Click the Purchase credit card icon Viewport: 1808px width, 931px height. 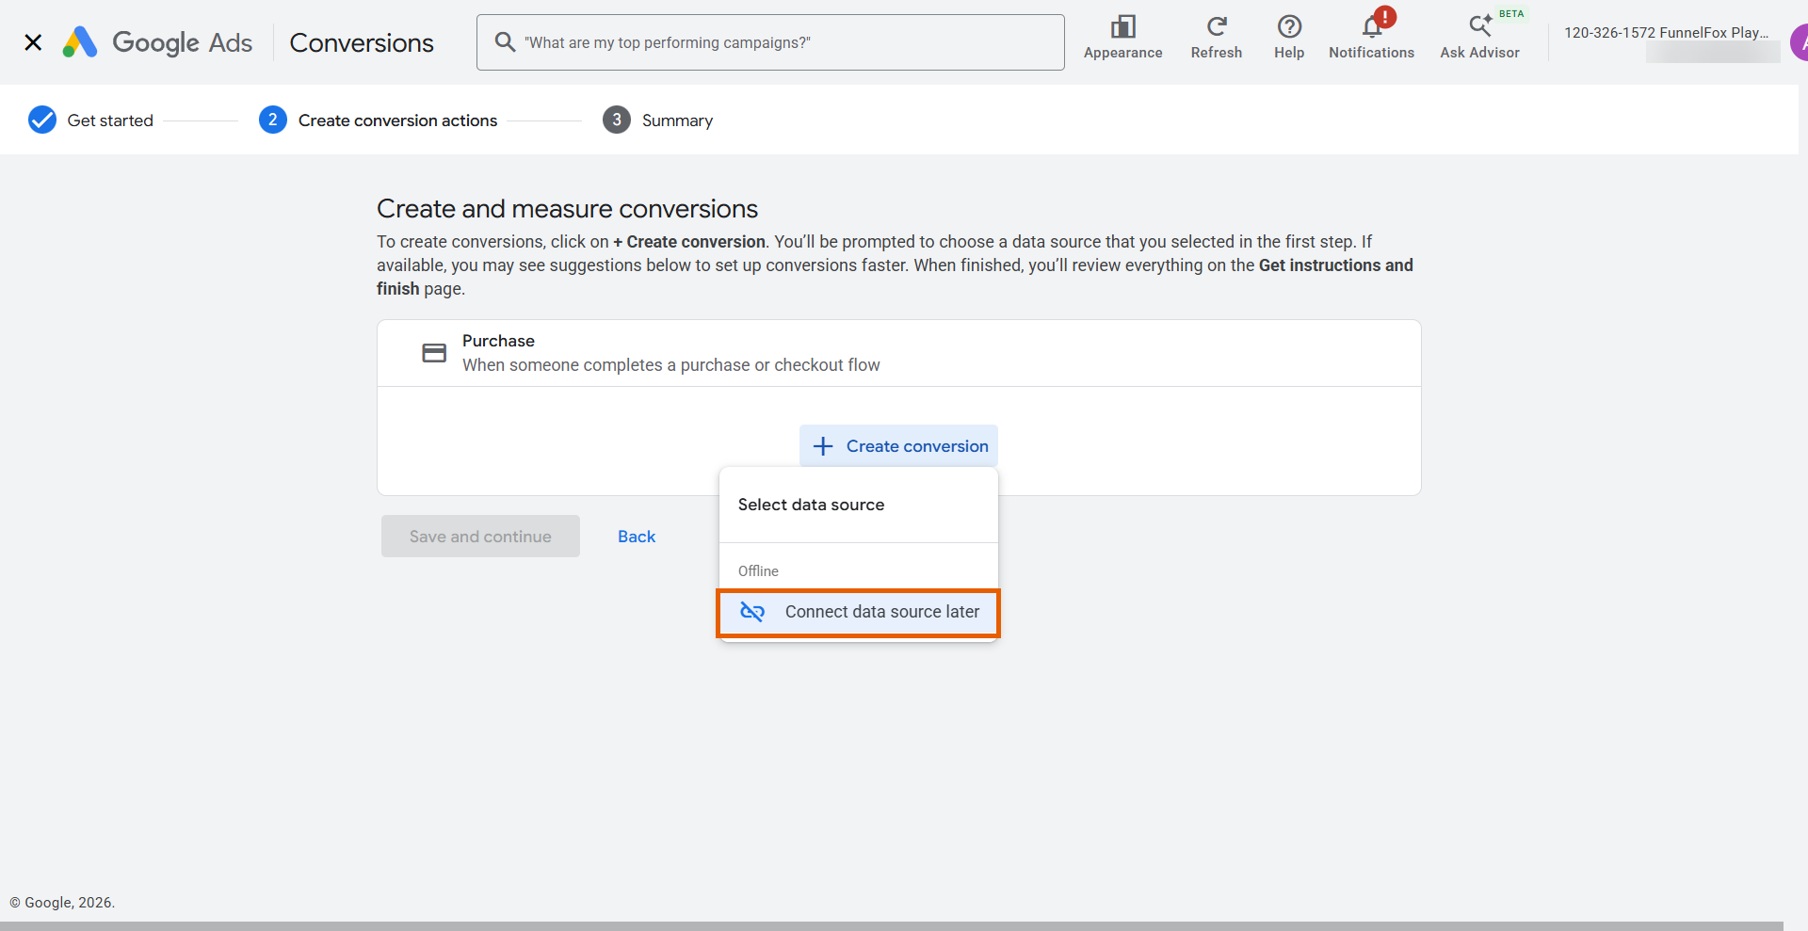pyautogui.click(x=434, y=353)
